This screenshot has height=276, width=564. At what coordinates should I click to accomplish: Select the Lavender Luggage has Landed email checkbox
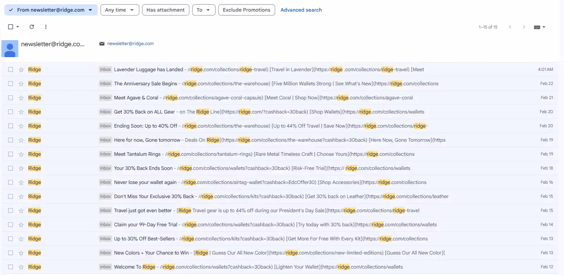coord(11,69)
